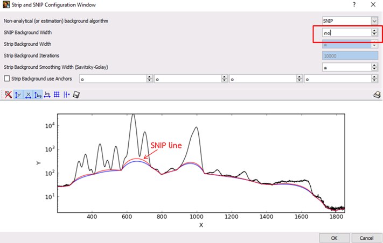
Task: Save the graph with the floppy disk icon
Action: [x=76, y=95]
